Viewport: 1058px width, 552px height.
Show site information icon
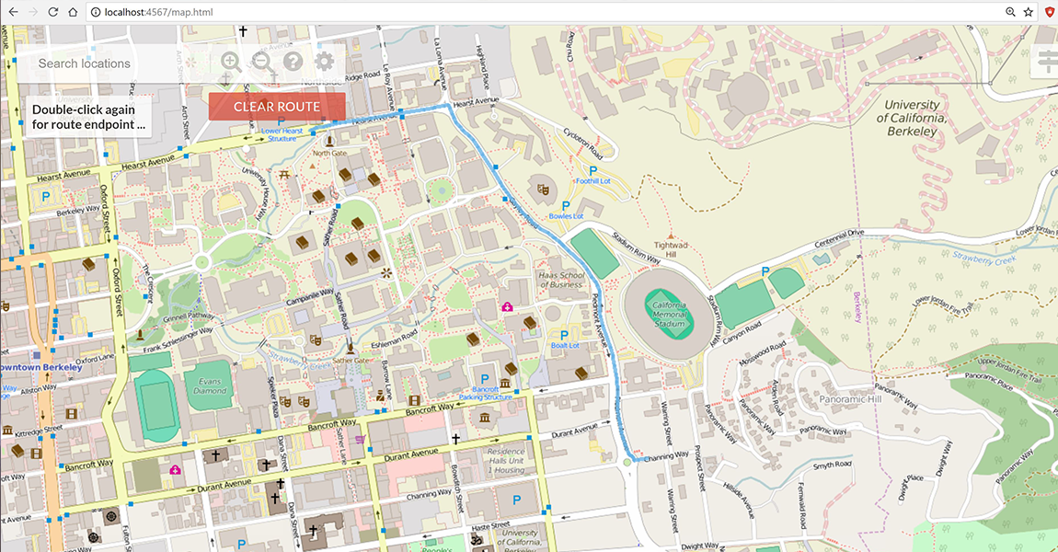coord(96,12)
